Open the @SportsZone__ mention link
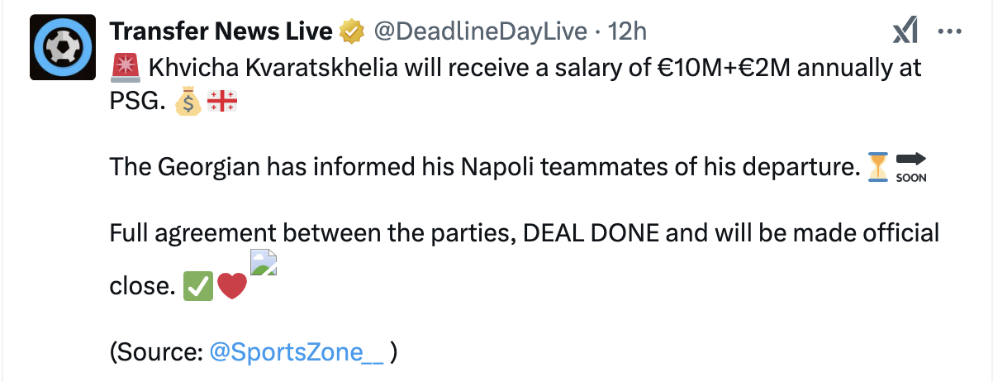The height and width of the screenshot is (382, 993). (297, 351)
